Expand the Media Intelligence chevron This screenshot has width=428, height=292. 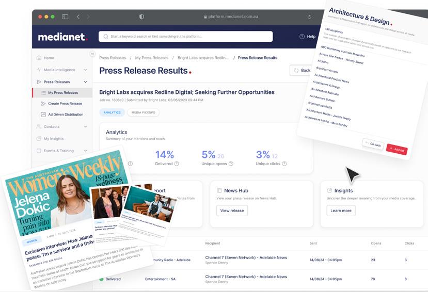point(85,70)
